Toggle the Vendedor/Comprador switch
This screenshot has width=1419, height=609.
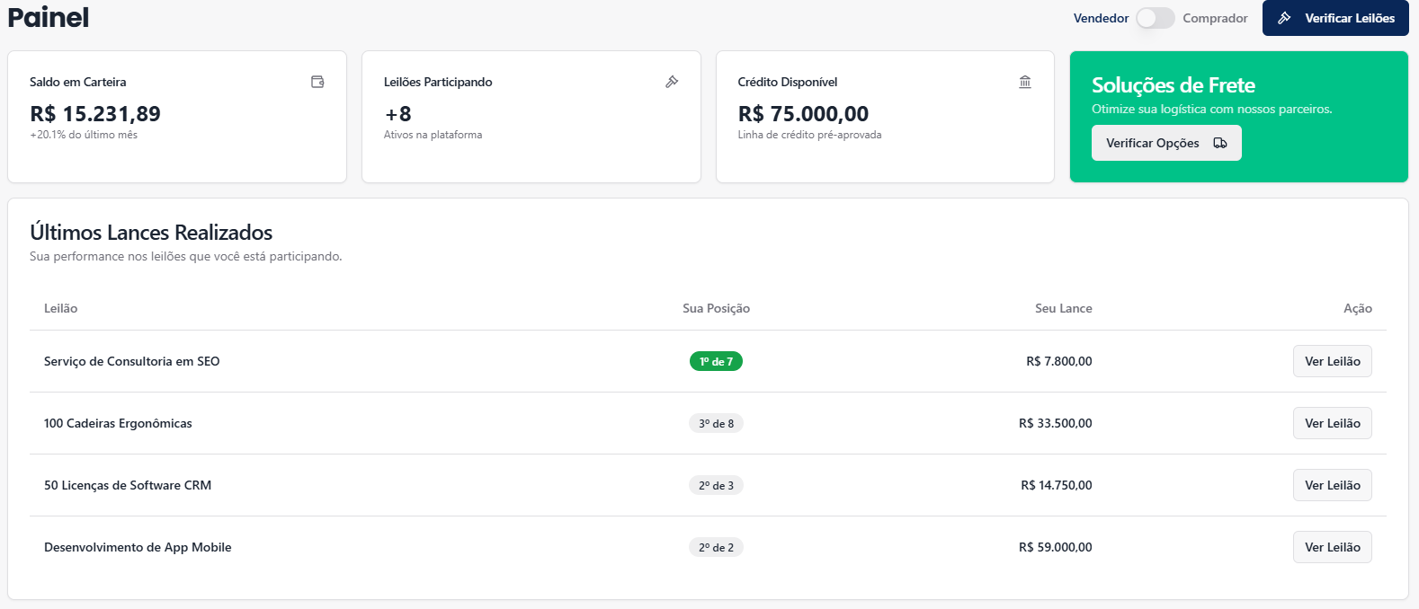pyautogui.click(x=1155, y=18)
